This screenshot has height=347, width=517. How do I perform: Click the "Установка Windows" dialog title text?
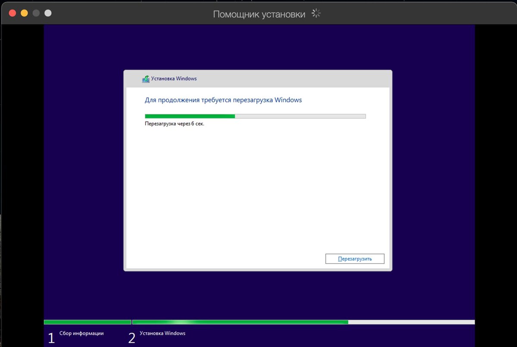coord(174,79)
